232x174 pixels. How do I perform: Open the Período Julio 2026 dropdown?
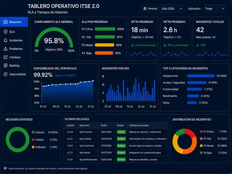click(x=172, y=9)
